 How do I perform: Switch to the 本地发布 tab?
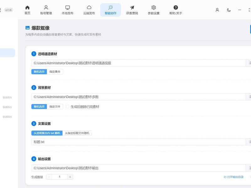point(67,10)
